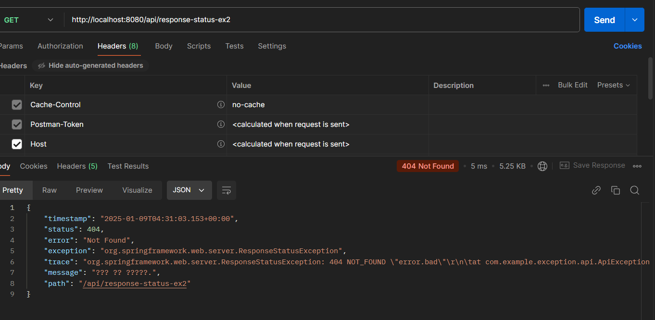Screen dimensions: 655x320
Task: Click the network globe icon
Action: point(542,166)
